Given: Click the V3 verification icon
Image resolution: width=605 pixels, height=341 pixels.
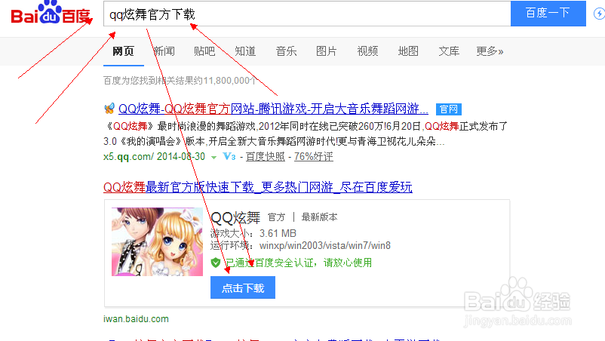Looking at the screenshot, I should coord(229,157).
